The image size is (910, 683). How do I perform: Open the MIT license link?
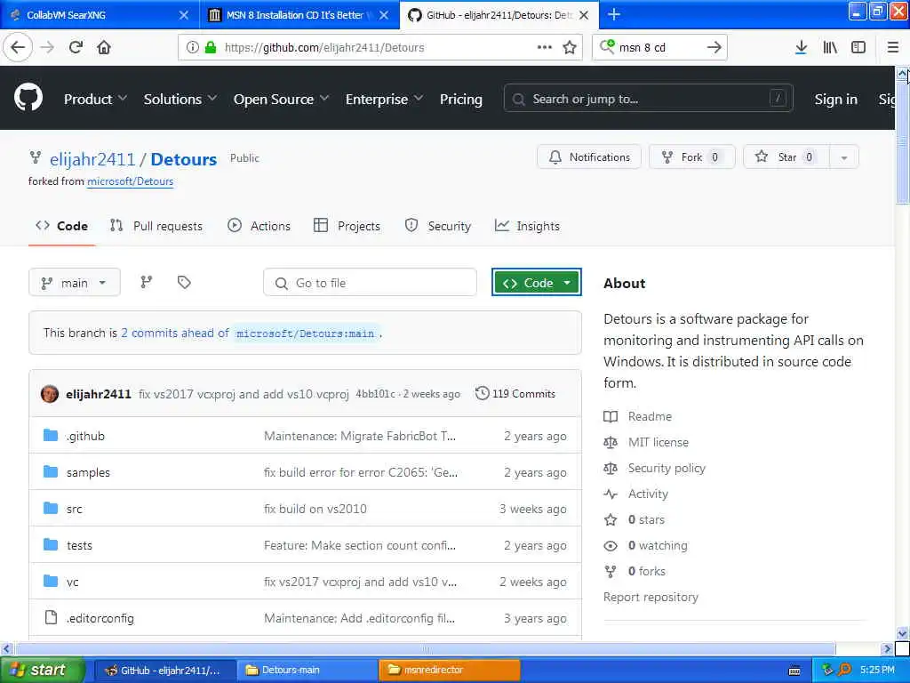point(659,443)
